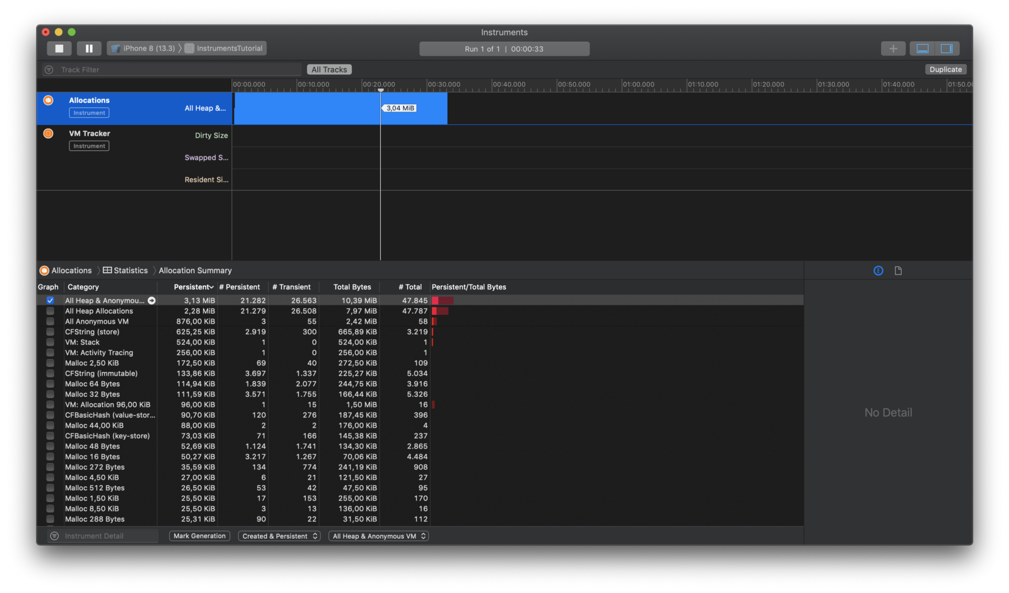
Task: Open the instrument detail filter icon
Action: pos(54,536)
